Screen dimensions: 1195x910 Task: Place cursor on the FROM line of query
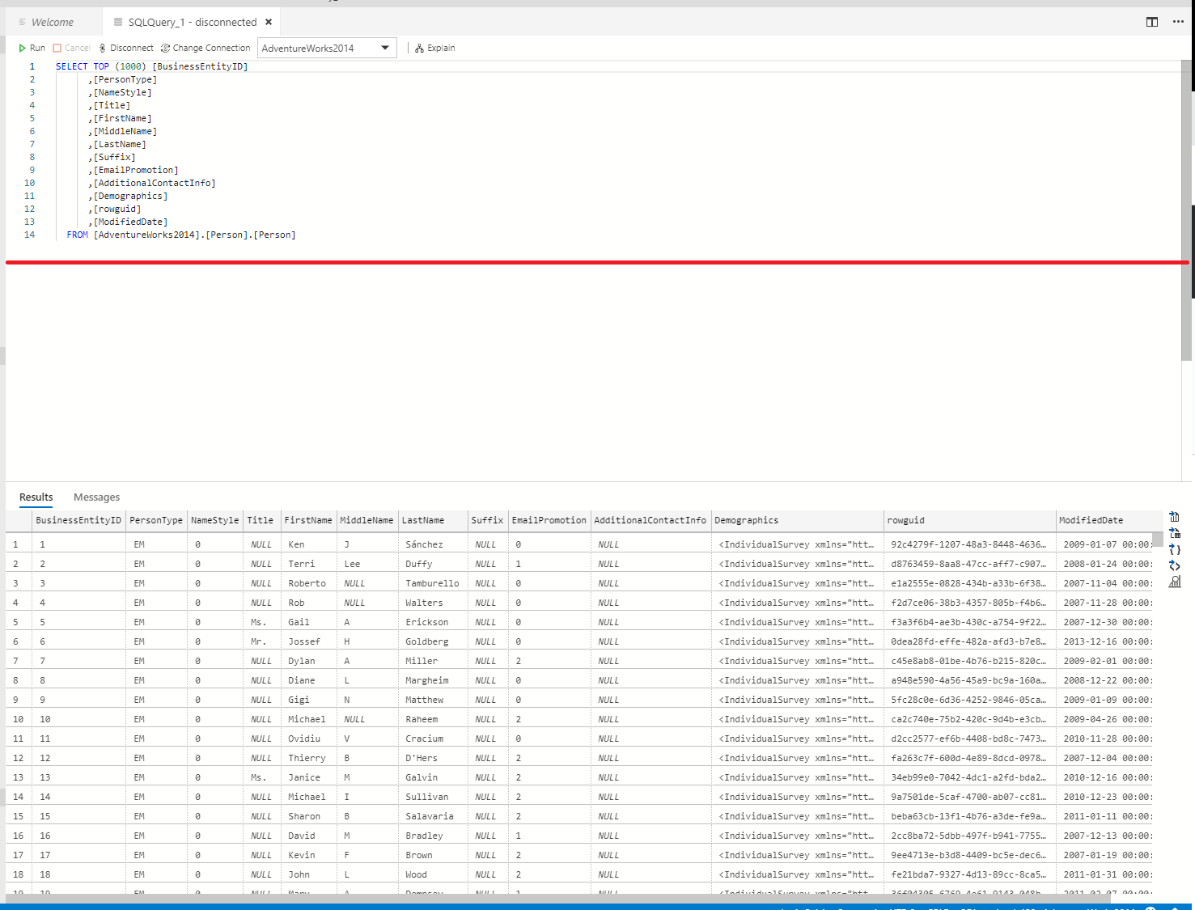click(x=181, y=235)
